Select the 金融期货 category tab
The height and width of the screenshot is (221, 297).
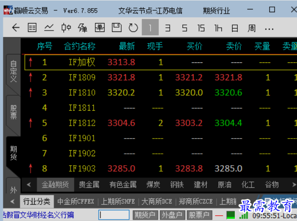click(55, 184)
